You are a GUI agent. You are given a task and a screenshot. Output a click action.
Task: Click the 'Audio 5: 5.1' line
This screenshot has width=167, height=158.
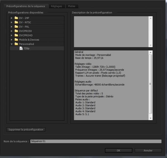click(x=82, y=114)
